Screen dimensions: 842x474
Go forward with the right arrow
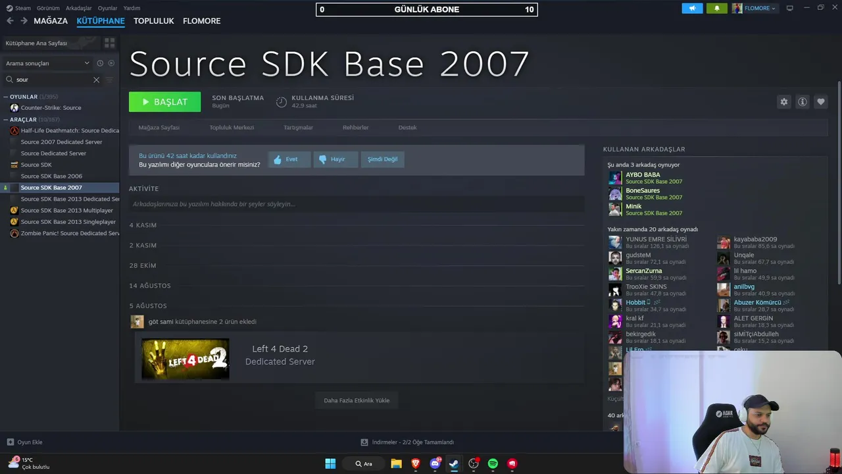coord(24,21)
